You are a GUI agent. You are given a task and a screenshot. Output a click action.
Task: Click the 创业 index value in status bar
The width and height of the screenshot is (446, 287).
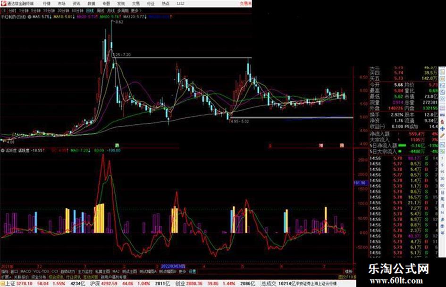[194, 284]
